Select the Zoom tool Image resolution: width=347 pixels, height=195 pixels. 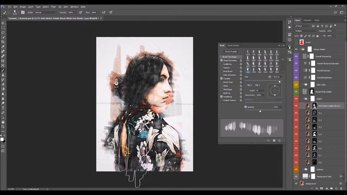3,127
